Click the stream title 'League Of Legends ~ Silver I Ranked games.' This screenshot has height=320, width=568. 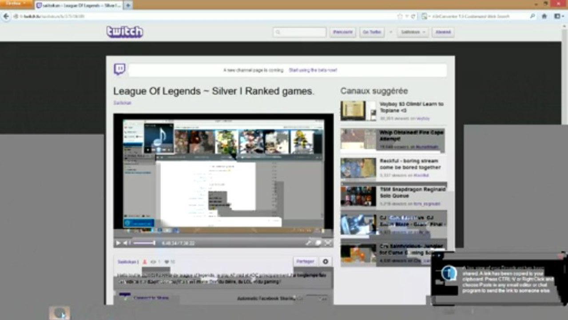214,91
